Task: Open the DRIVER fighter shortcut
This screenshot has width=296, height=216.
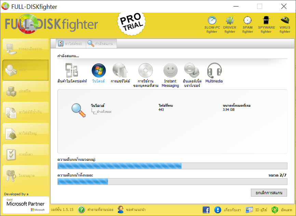Action: [x=230, y=25]
